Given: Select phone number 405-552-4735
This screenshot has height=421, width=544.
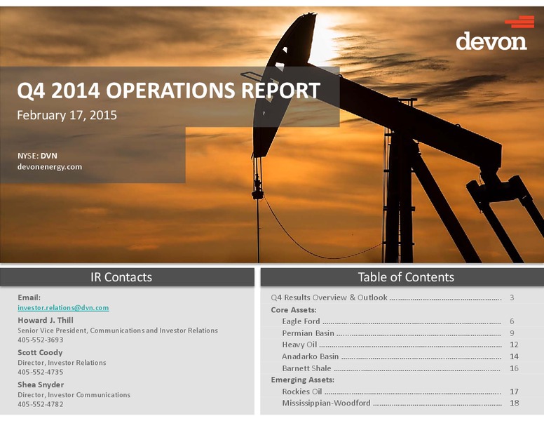Looking at the screenshot, I should [x=41, y=372].
